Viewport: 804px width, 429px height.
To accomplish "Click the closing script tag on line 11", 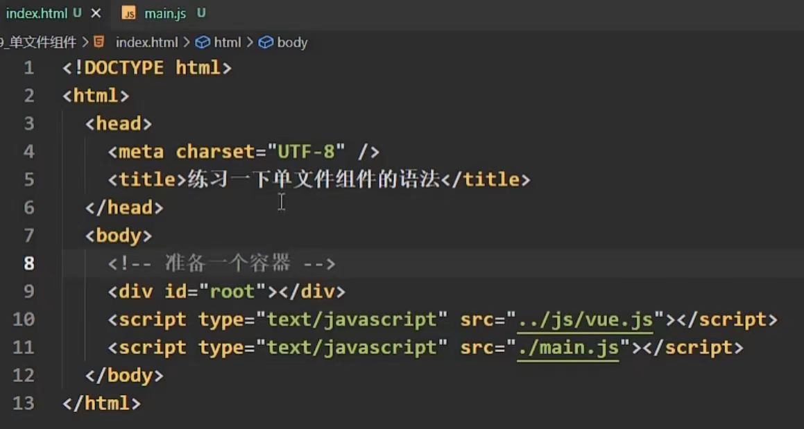I will [x=693, y=347].
